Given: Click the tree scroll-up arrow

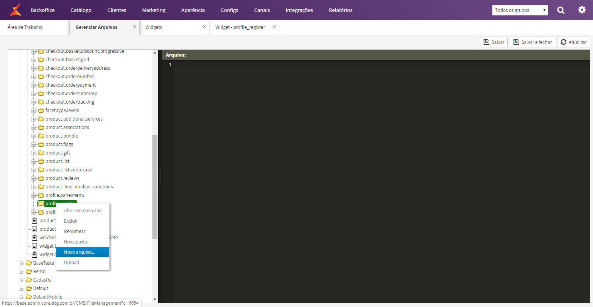Looking at the screenshot, I should 155,53.
